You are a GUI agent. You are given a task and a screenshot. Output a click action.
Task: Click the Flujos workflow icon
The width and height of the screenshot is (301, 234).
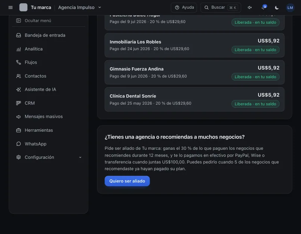(x=18, y=62)
